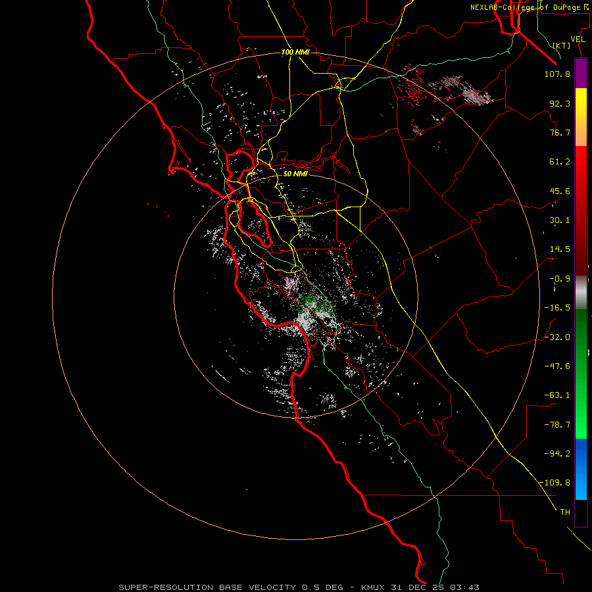Click the 61.2 velocity scale value
Viewport: 592px width, 592px height.
click(560, 162)
